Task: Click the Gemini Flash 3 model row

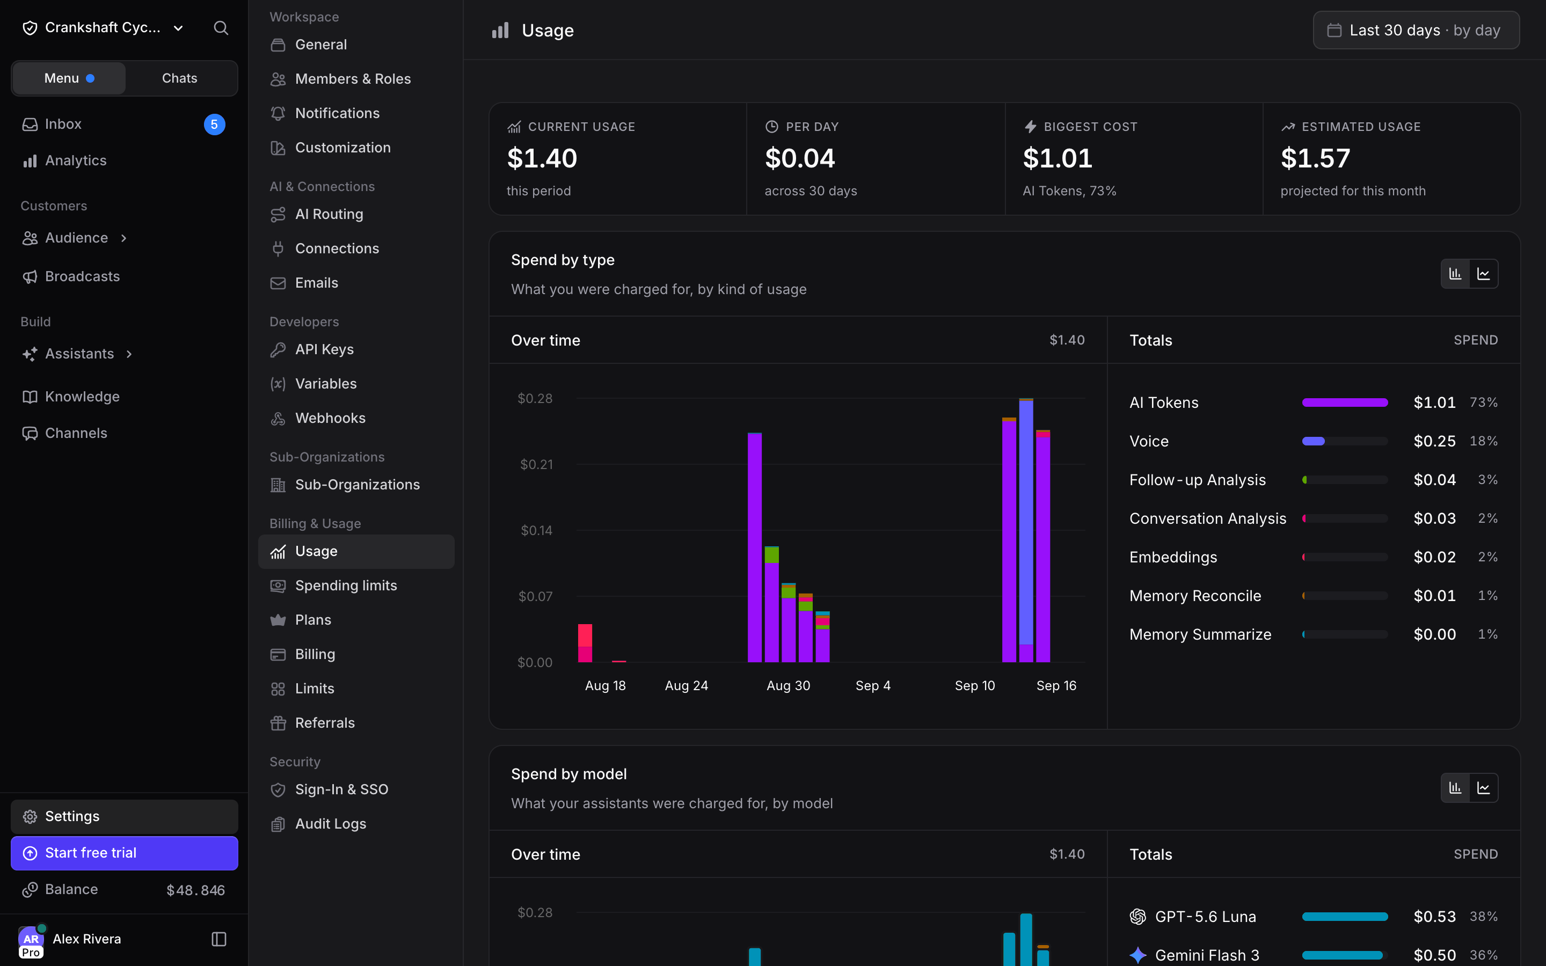Action: click(1314, 955)
